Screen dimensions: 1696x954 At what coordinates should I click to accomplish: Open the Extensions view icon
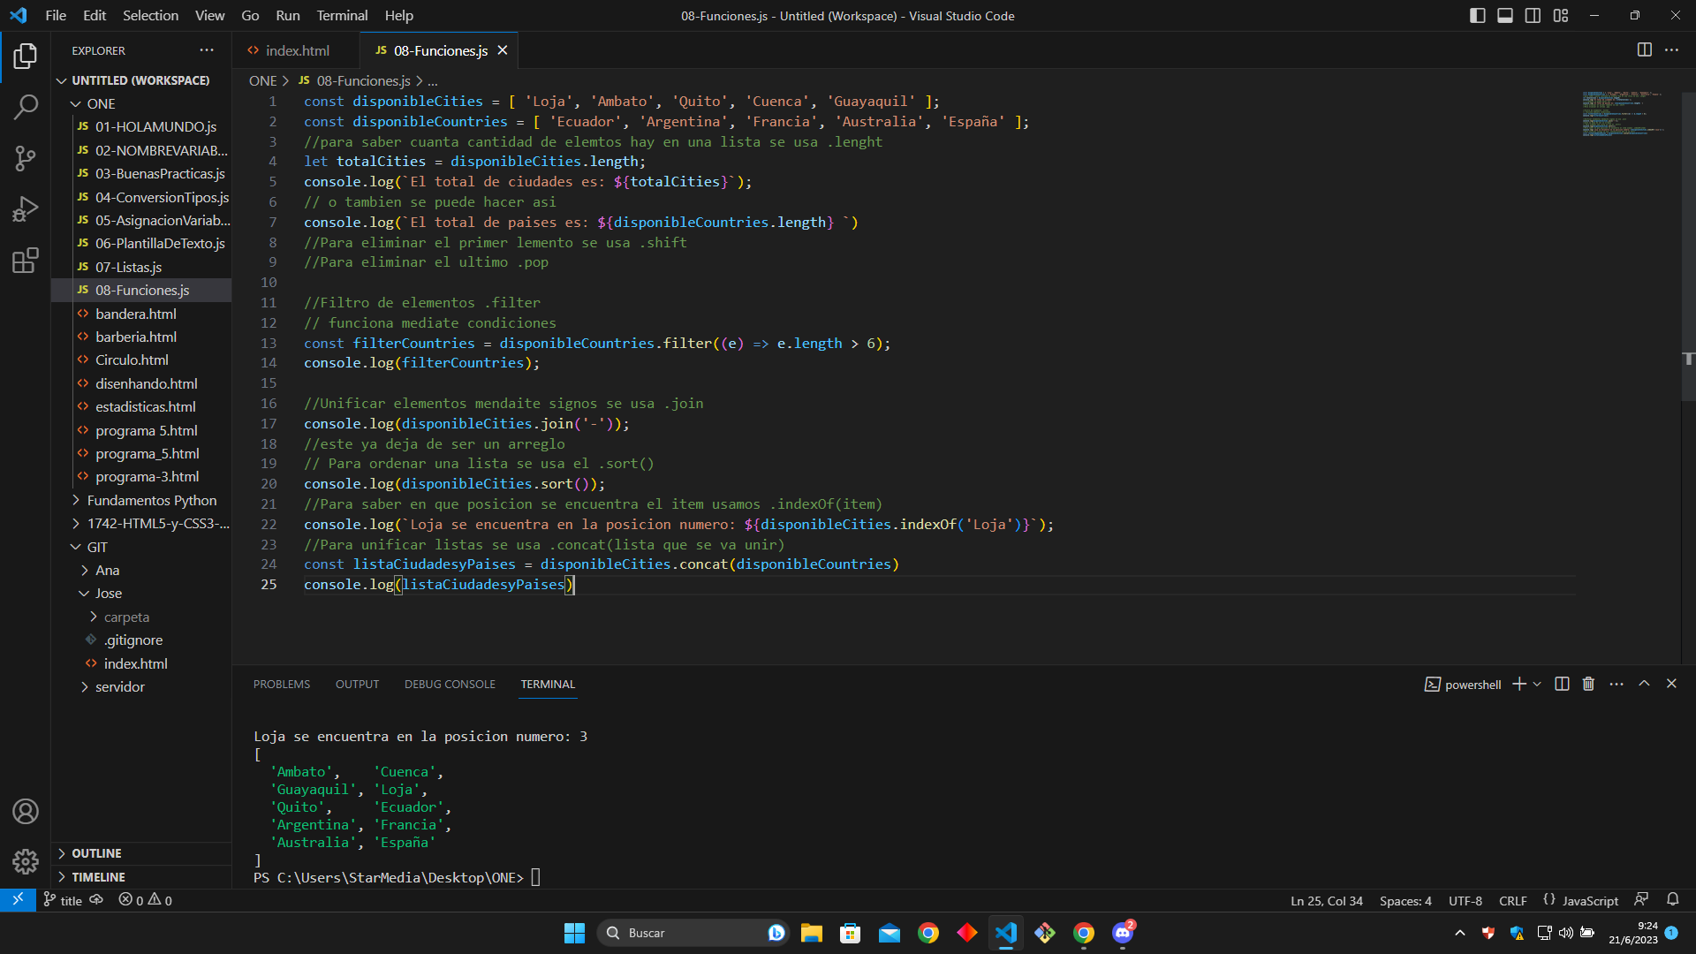(x=26, y=259)
